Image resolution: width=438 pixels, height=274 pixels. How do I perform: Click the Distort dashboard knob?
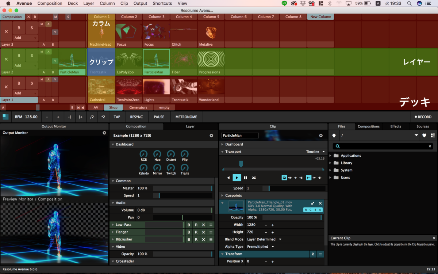171,154
